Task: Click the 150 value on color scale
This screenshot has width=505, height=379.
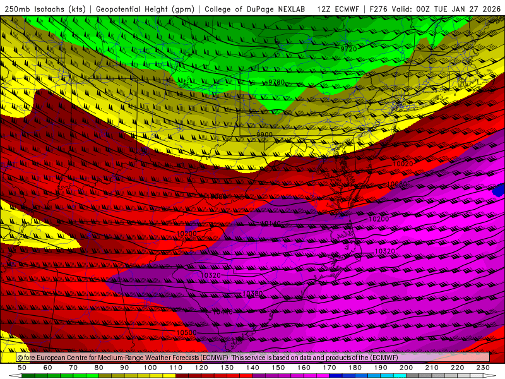Action: [278, 368]
